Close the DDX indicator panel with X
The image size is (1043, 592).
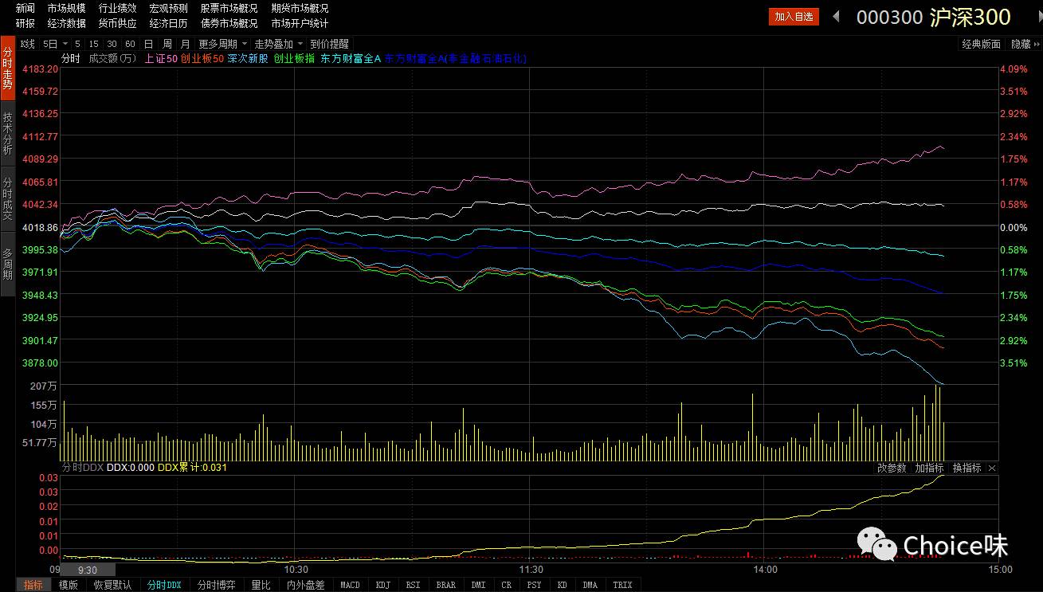click(x=992, y=469)
